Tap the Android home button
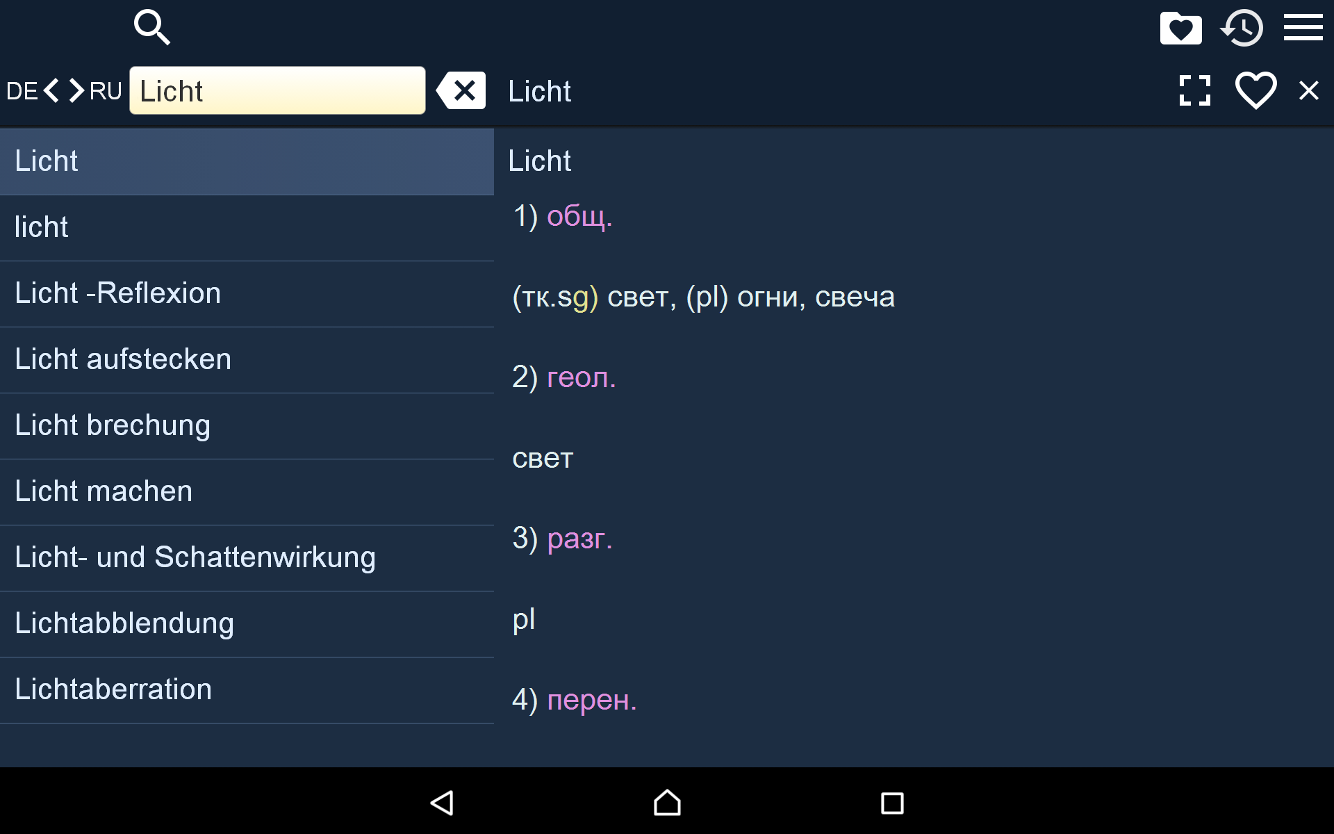This screenshot has height=834, width=1334. coord(667,803)
